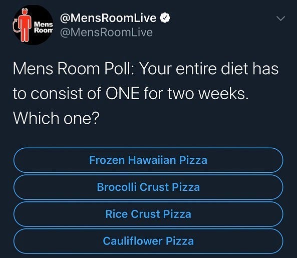Click the word ONE in the tweet
This screenshot has width=297, height=258.
point(123,93)
